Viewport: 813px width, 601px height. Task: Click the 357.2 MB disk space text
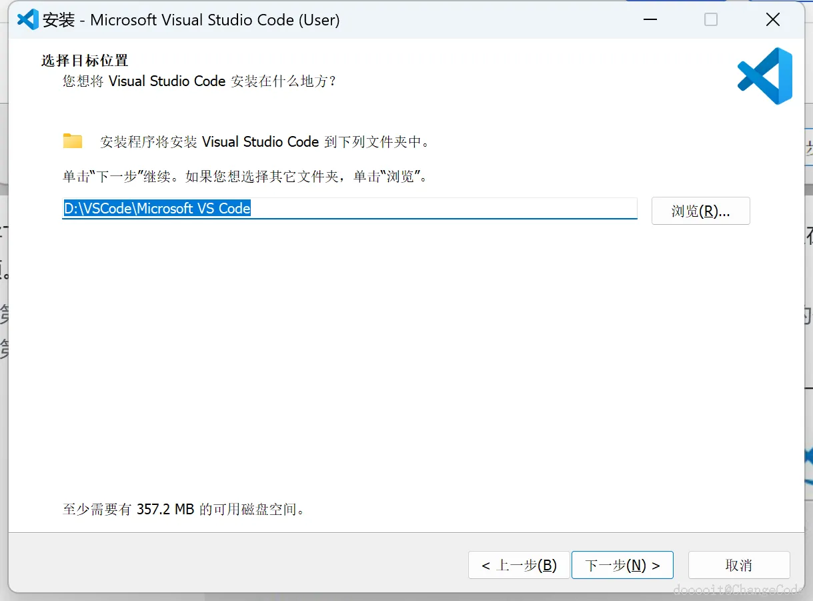coord(165,510)
